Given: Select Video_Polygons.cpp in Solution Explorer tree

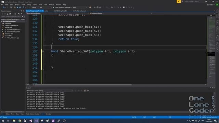Looking at the screenshot, I should [x=13, y=38].
